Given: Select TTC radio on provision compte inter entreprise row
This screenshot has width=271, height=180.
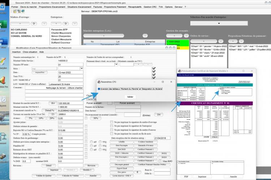Looking at the screenshot, I should [100, 142].
